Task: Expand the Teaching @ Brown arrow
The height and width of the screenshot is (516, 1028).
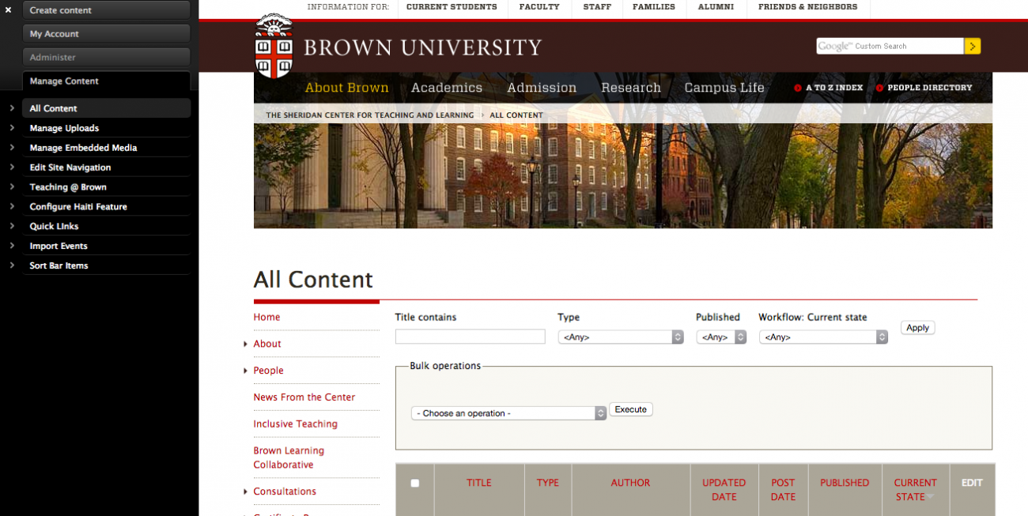Action: pyautogui.click(x=12, y=187)
